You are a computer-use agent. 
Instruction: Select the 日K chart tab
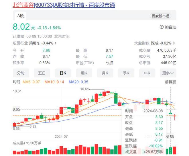pos(63,73)
